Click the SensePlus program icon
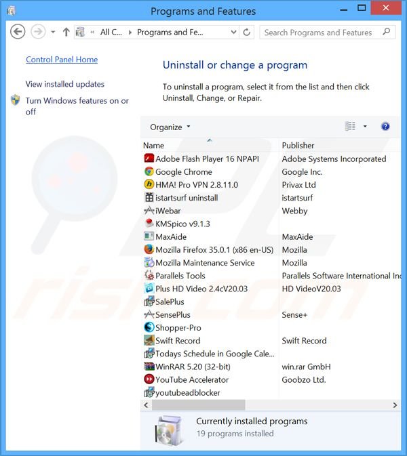 click(x=149, y=314)
